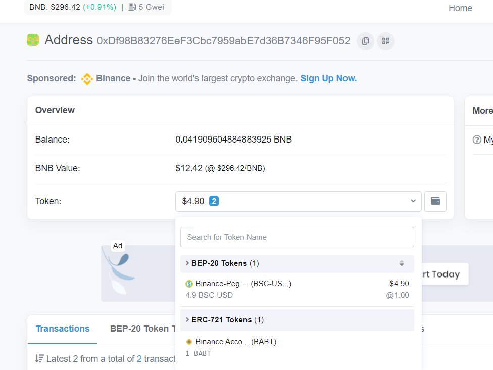Click the My help question-mark icon
The height and width of the screenshot is (370, 493).
(477, 140)
